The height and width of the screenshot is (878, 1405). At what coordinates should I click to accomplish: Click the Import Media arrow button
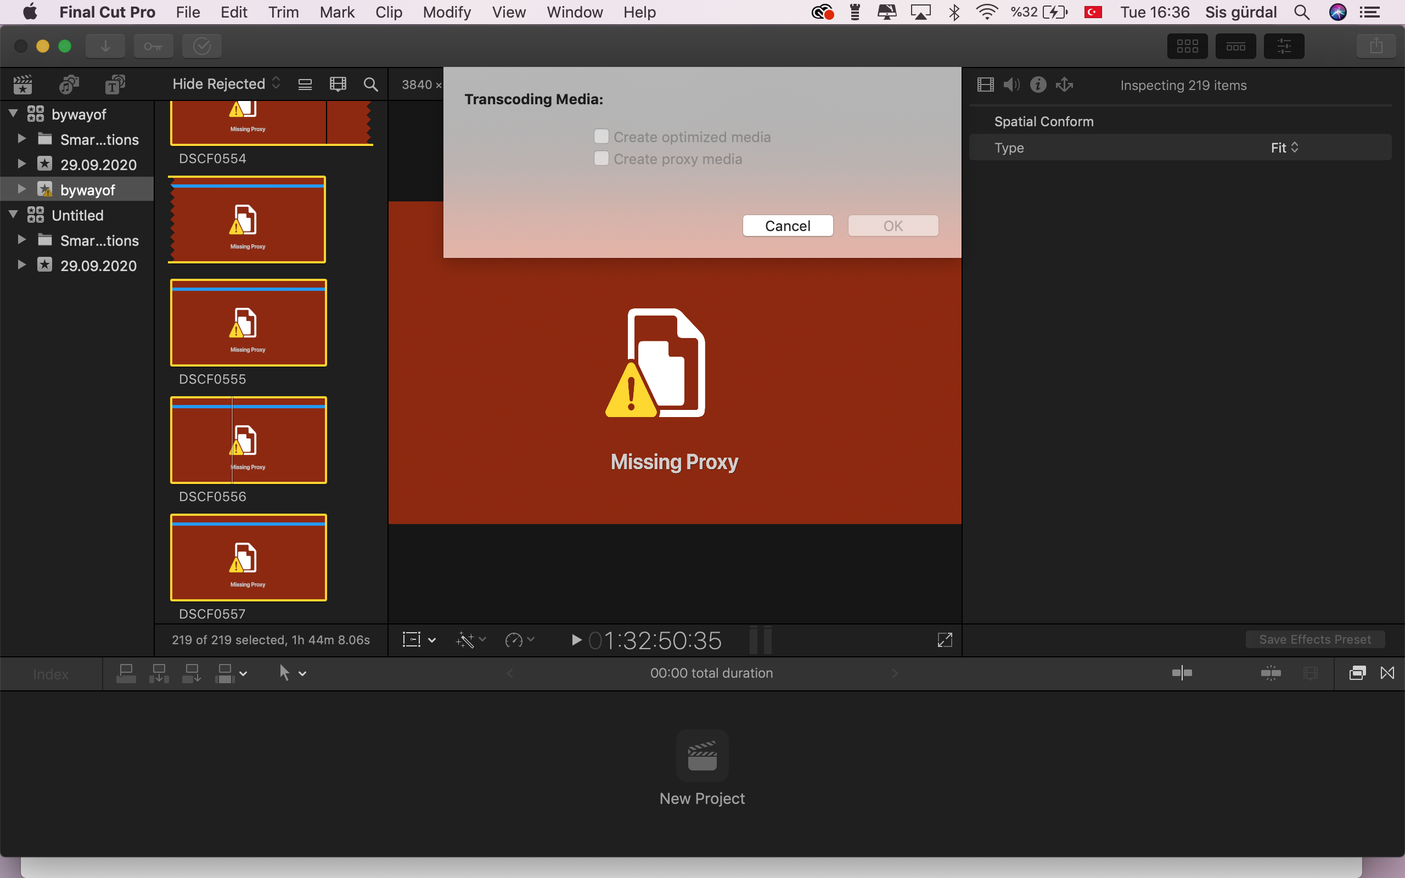105,46
